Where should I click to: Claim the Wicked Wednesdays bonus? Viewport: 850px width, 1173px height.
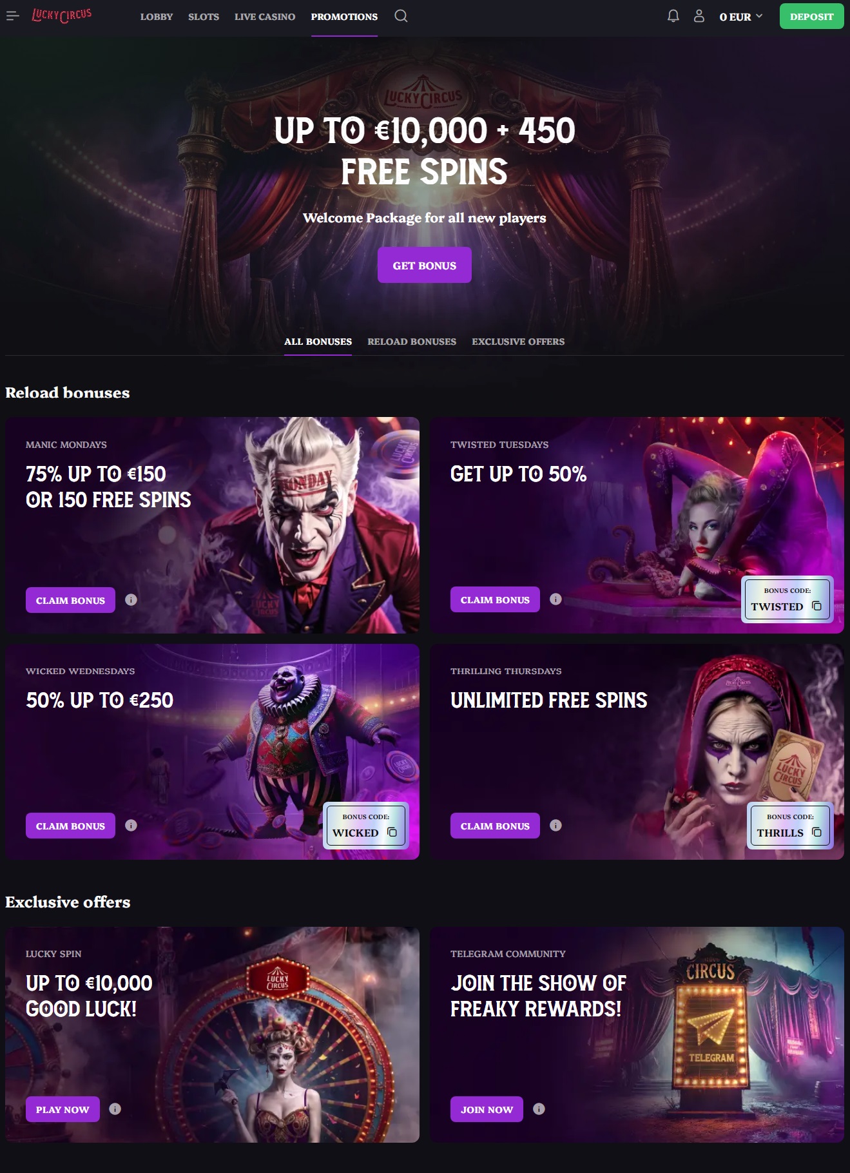(70, 826)
